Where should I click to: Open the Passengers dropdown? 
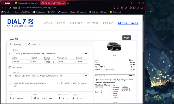click(x=64, y=98)
